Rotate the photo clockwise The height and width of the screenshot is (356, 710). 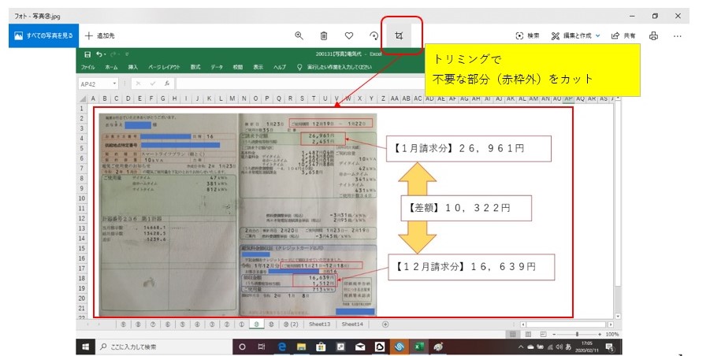pyautogui.click(x=374, y=35)
